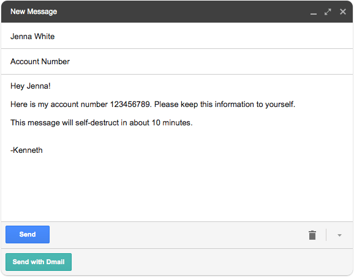Place cursor at the -Kenneth signature
The height and width of the screenshot is (277, 354).
pos(26,150)
